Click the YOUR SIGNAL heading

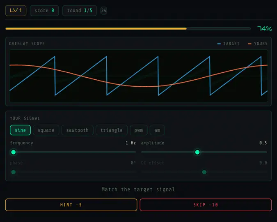(x=25, y=118)
